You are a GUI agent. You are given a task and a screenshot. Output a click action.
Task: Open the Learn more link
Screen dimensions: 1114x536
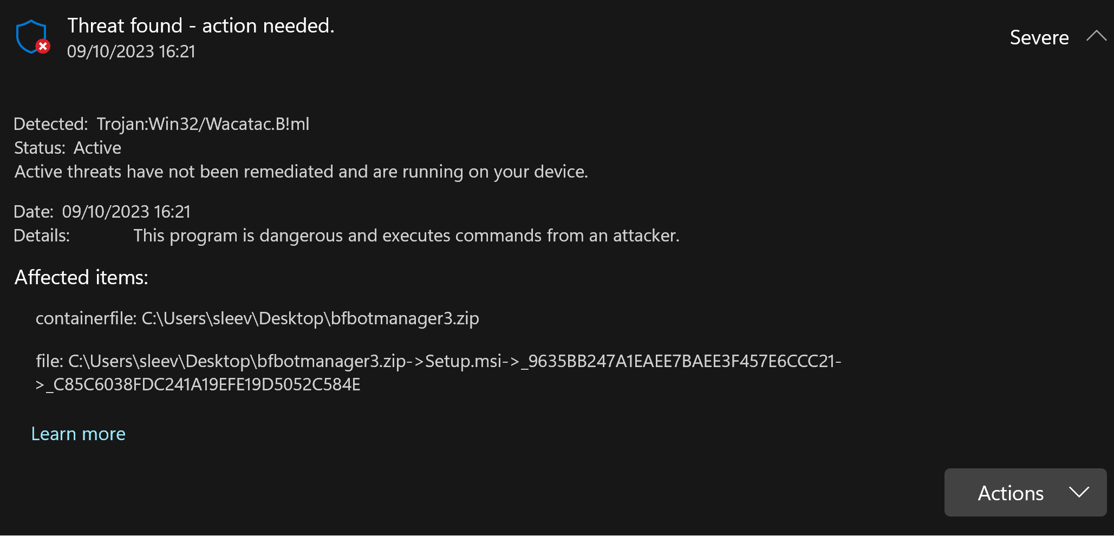(79, 434)
